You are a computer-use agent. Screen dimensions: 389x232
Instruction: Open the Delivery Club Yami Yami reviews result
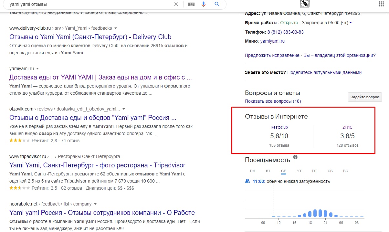pyautogui.click(x=90, y=37)
